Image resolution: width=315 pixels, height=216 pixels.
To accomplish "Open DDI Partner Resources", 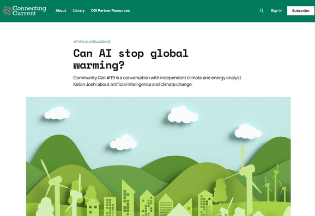I will click(110, 11).
